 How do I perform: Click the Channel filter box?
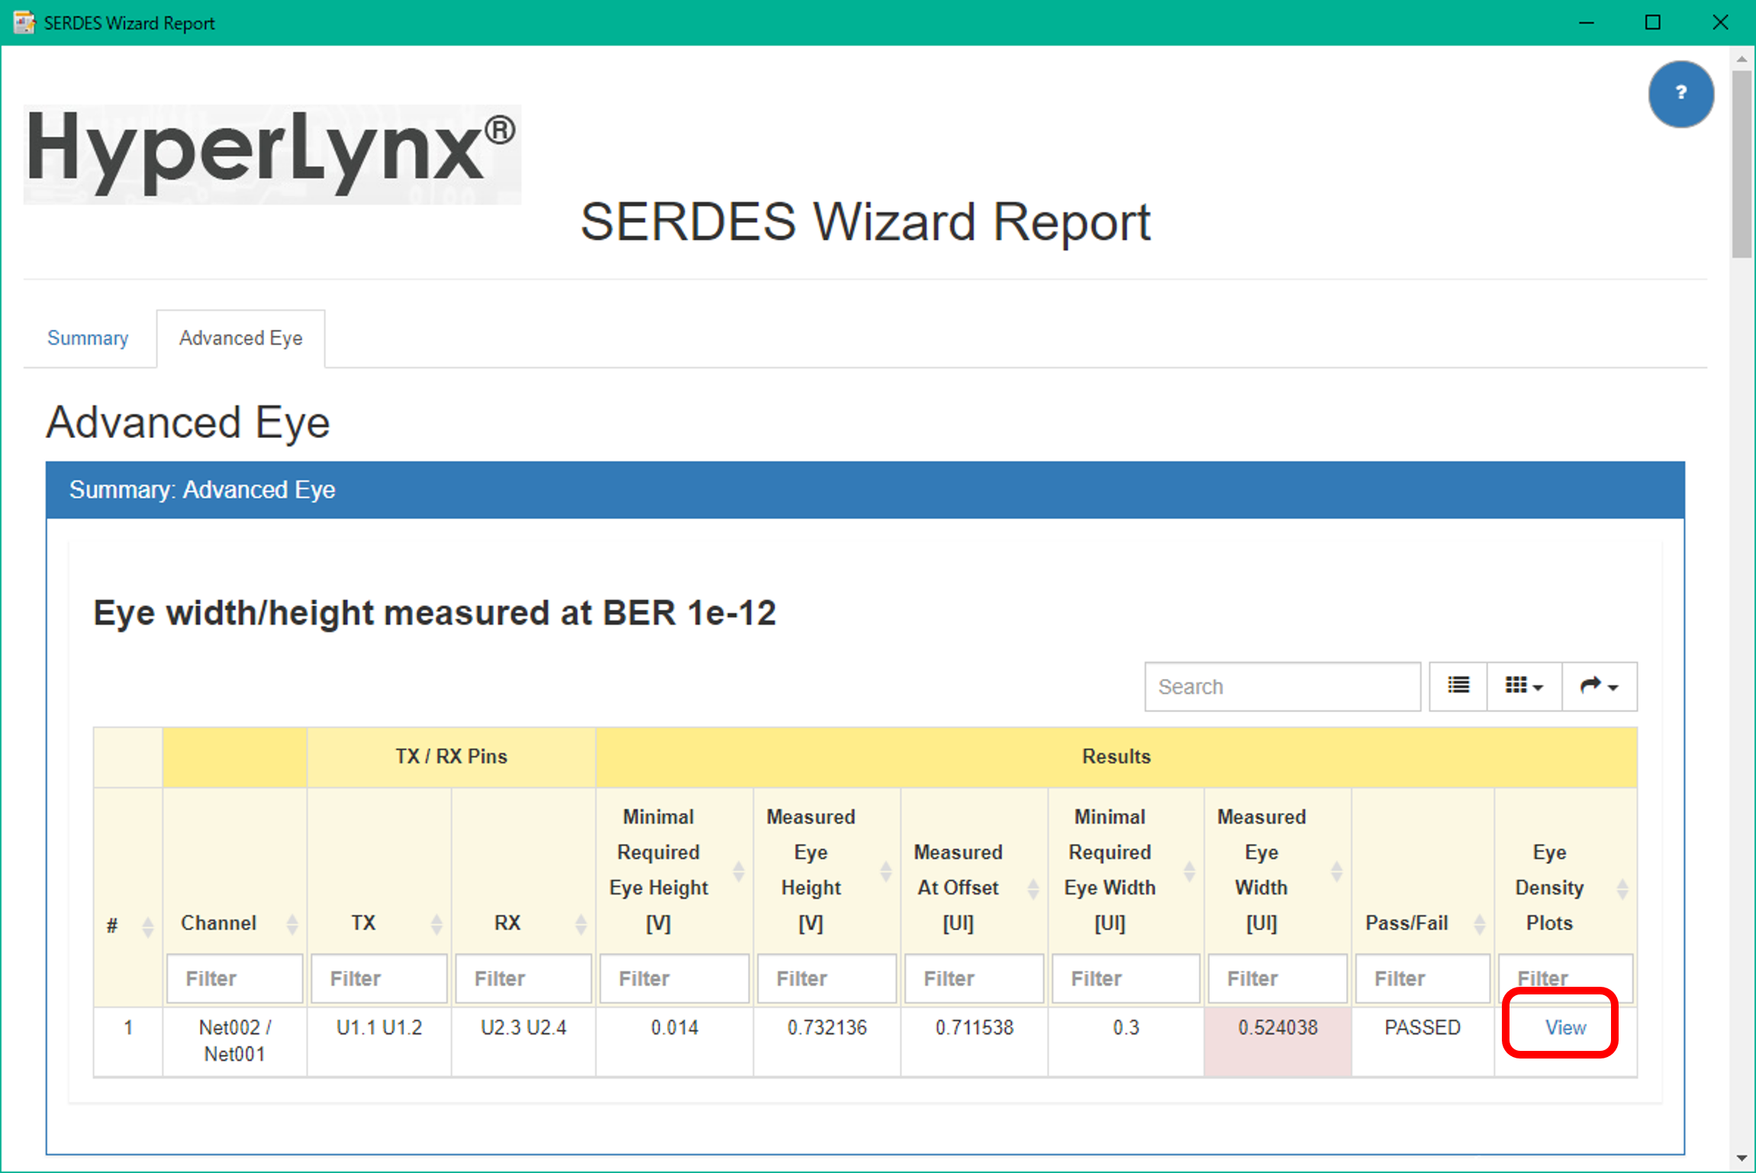pyautogui.click(x=234, y=978)
